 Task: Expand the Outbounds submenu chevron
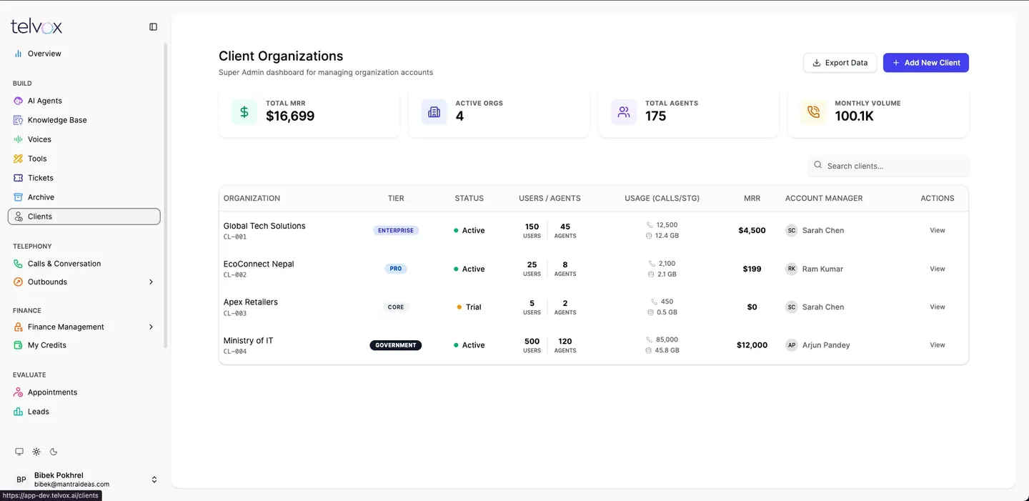(151, 282)
